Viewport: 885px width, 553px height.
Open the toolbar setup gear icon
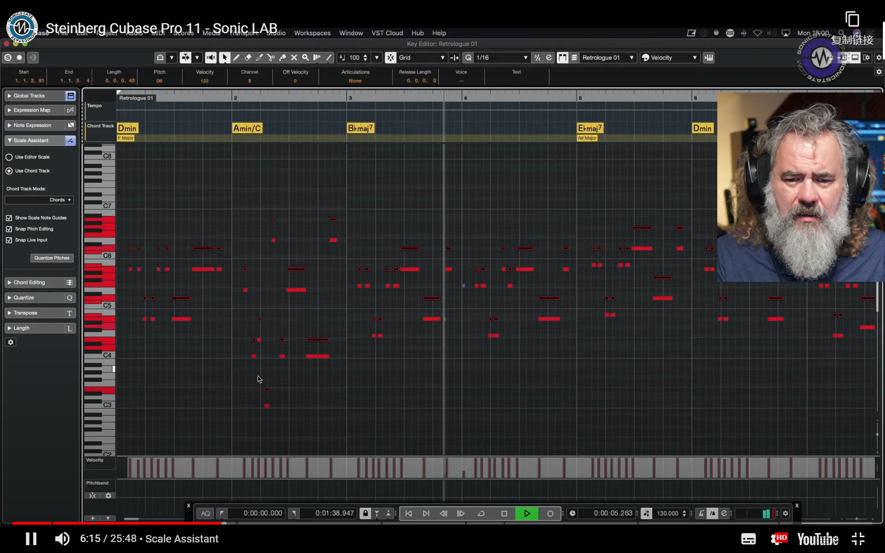click(879, 57)
